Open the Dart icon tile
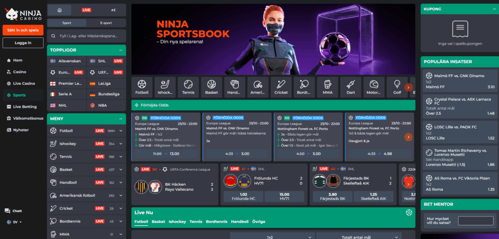This screenshot has height=239, width=499. [x=350, y=87]
